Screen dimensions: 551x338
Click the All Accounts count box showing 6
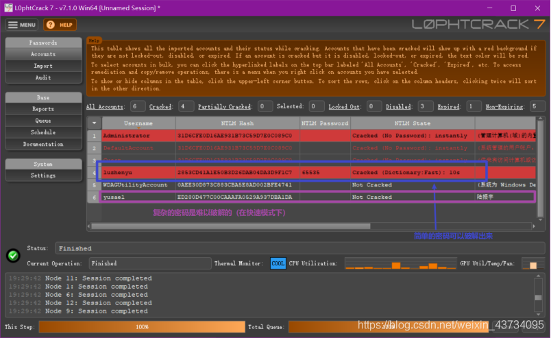137,106
